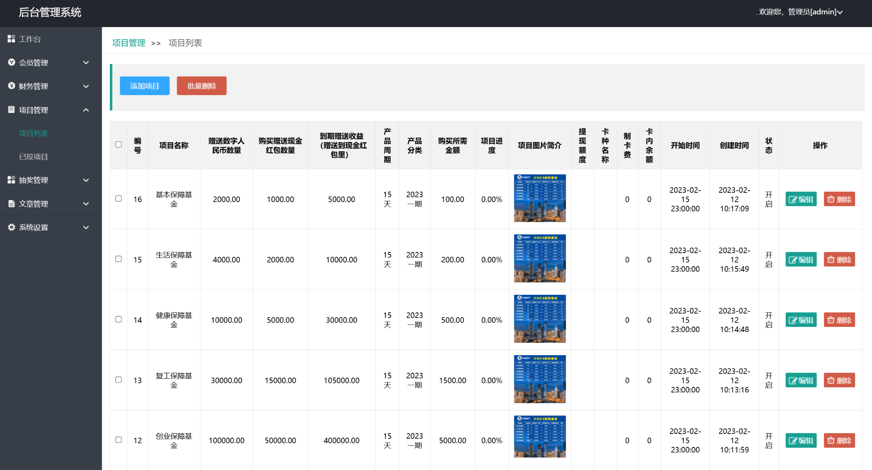Click the 添加项目 button
This screenshot has width=872, height=470.
pyautogui.click(x=145, y=86)
